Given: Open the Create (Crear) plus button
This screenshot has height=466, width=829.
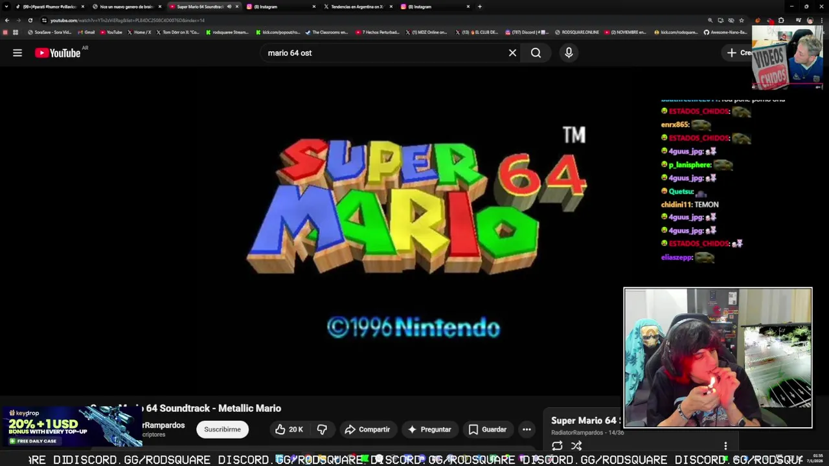Looking at the screenshot, I should pyautogui.click(x=738, y=53).
